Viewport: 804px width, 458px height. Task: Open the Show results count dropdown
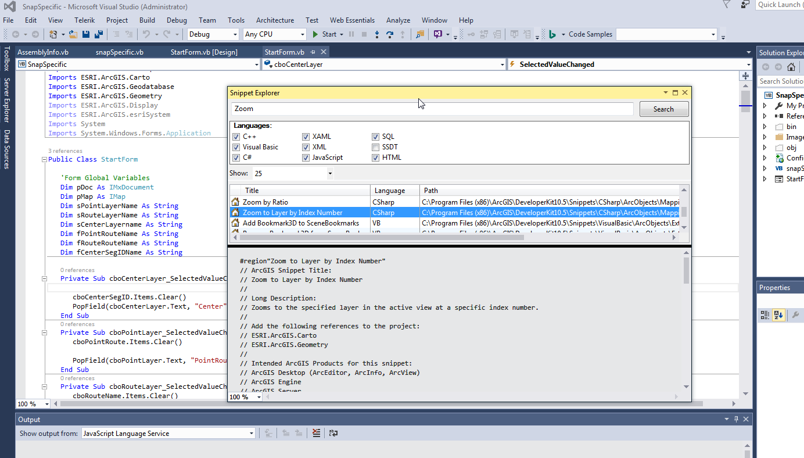tap(330, 173)
